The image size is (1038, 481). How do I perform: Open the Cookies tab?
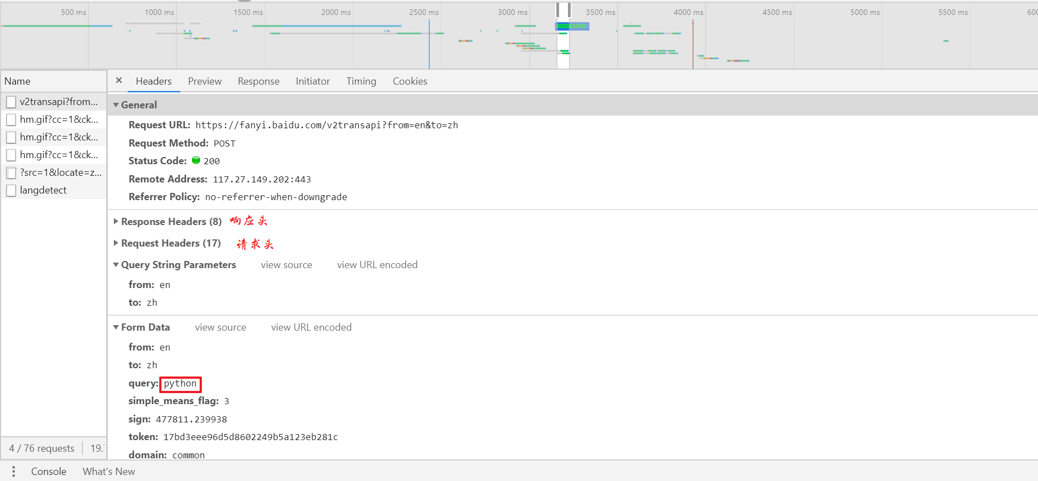point(410,81)
